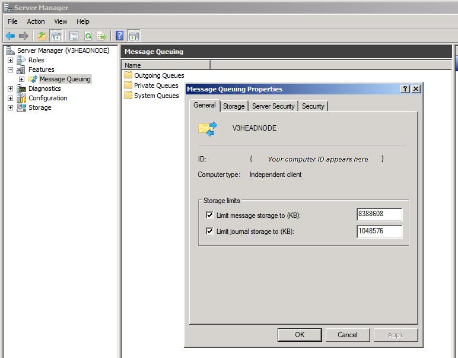458x358 pixels.
Task: Select the System Queues list label
Action: (x=157, y=96)
